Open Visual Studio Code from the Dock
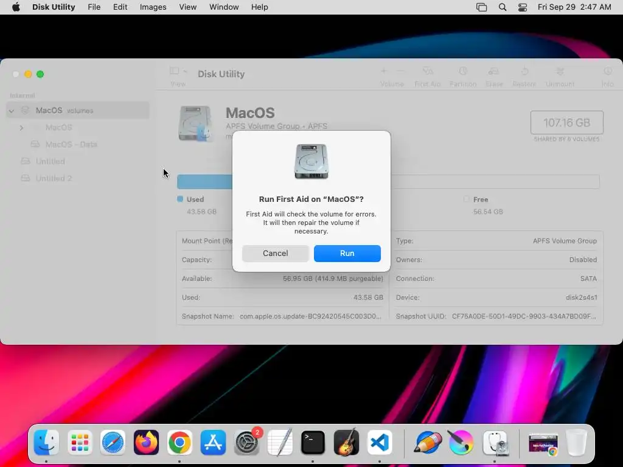The height and width of the screenshot is (467, 623). click(380, 443)
